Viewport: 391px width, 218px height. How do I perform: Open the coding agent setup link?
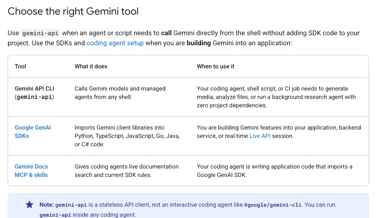[115, 43]
